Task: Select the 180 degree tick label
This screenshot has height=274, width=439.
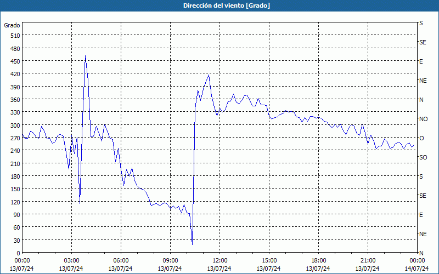Action: [x=15, y=176]
